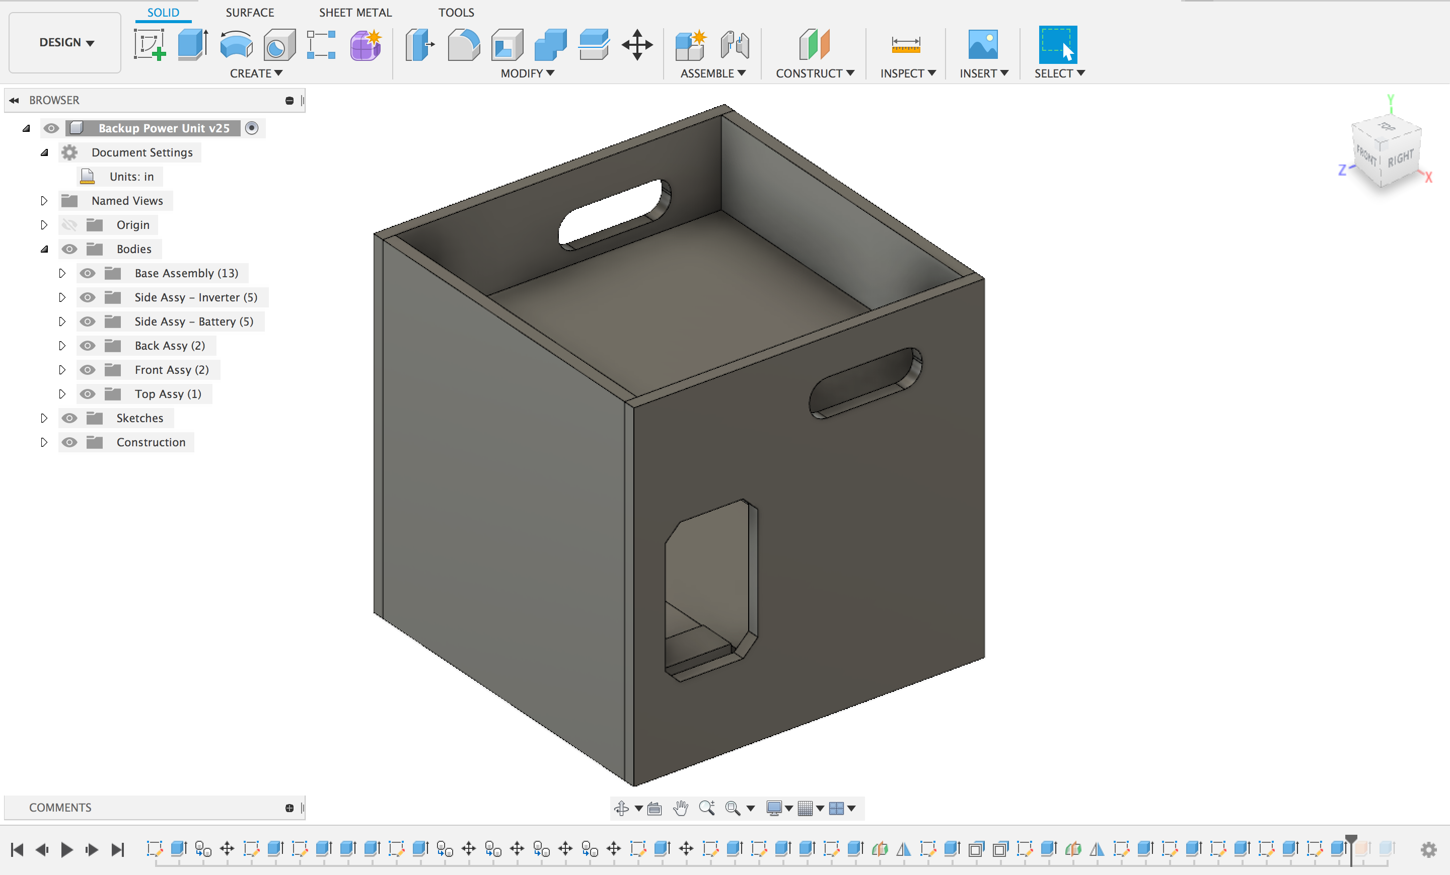Open the DESIGN workspace dropdown

click(x=65, y=42)
